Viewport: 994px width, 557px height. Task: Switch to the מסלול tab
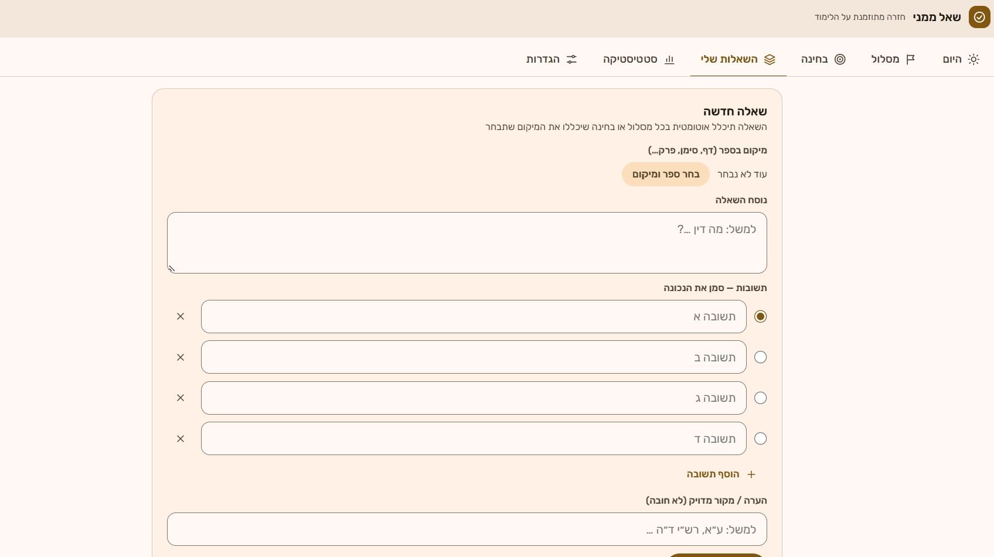(893, 59)
